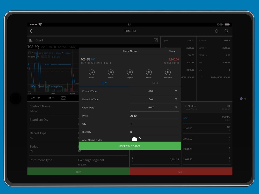Focus the Price field showing 2140
This screenshot has width=259, height=194.
(154, 116)
